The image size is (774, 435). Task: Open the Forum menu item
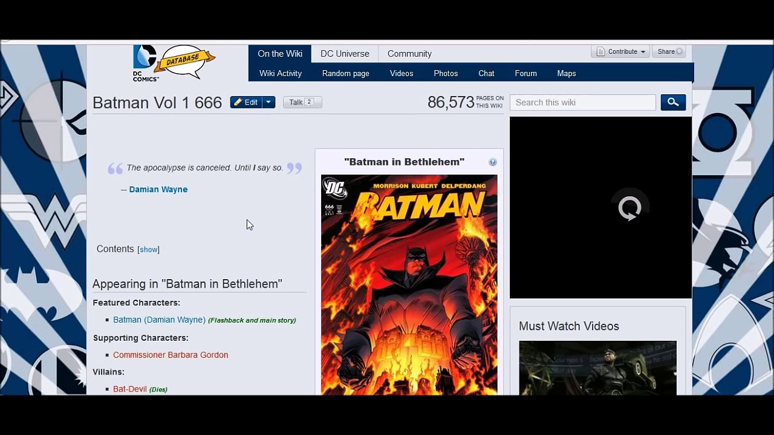tap(525, 73)
